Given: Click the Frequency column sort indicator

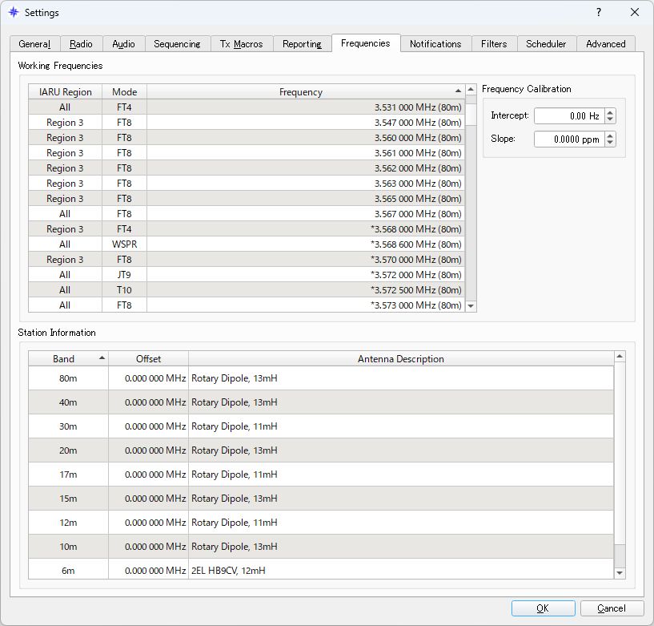Looking at the screenshot, I should coord(457,91).
